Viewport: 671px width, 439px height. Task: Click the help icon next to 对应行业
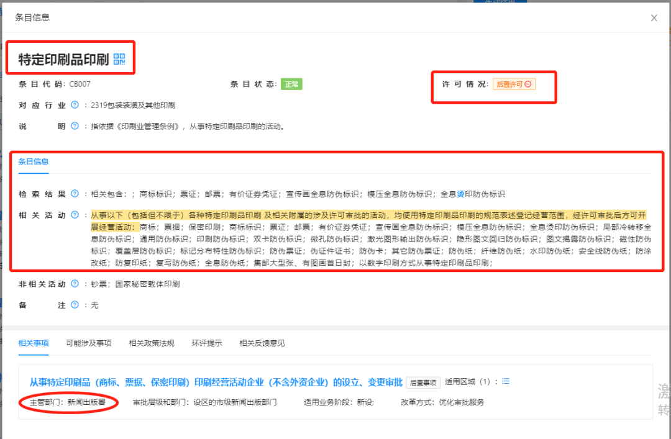(x=75, y=105)
